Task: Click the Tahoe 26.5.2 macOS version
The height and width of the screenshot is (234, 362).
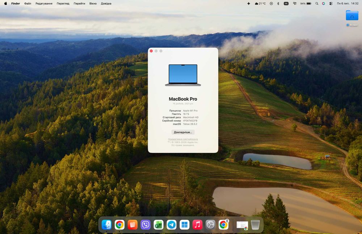Action: 190,124
